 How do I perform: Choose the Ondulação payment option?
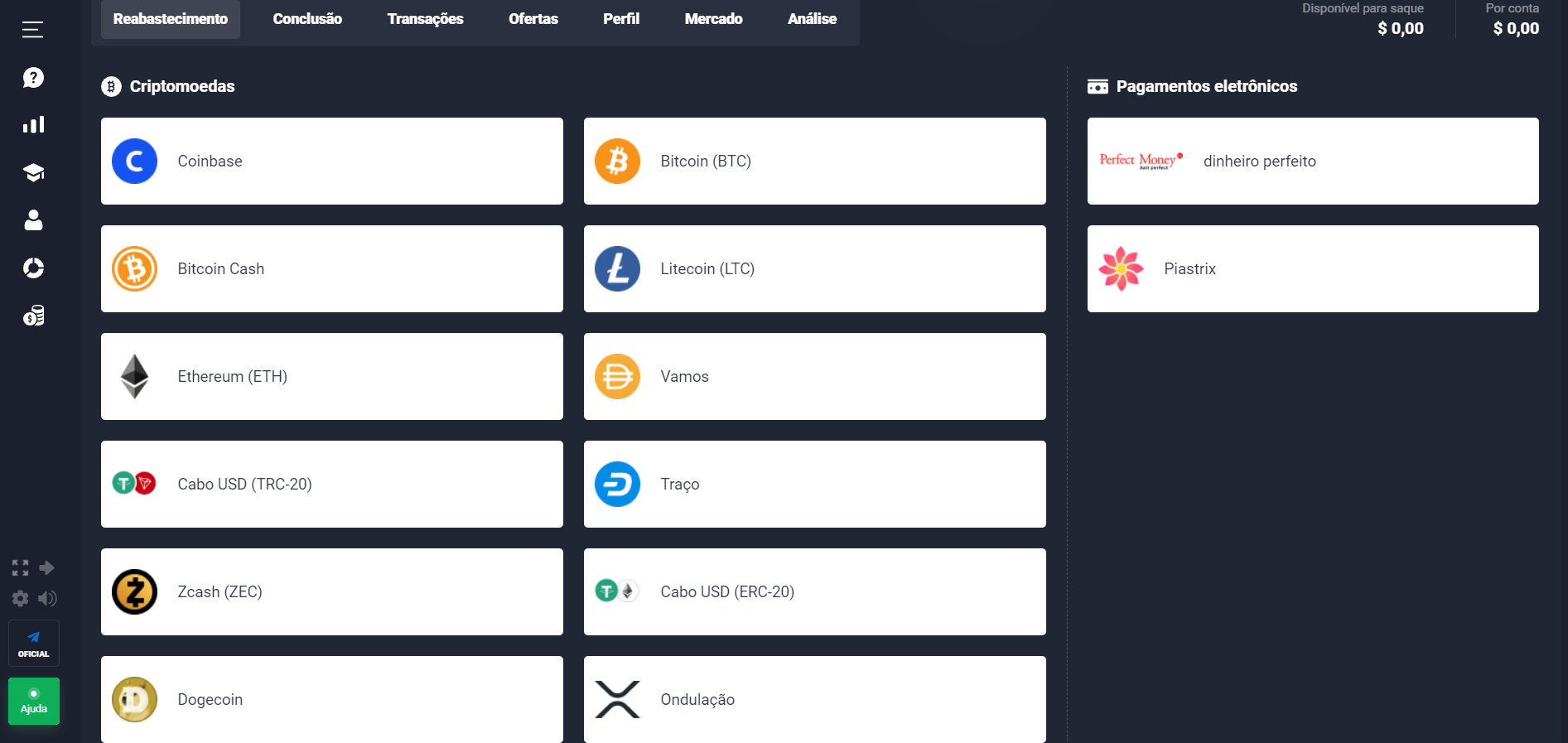pos(814,699)
